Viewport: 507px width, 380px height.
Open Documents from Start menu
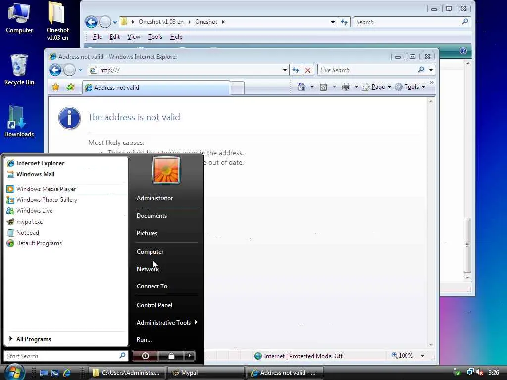coord(152,216)
